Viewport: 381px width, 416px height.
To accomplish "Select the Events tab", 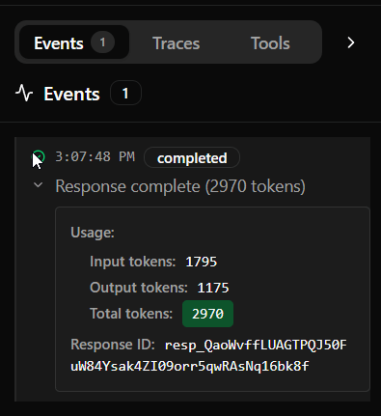I will tap(74, 42).
